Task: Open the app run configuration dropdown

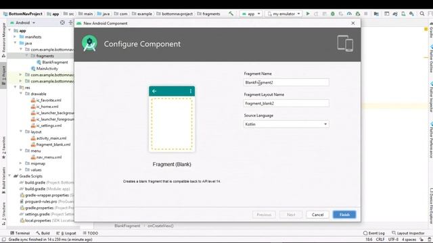Action: point(251,13)
